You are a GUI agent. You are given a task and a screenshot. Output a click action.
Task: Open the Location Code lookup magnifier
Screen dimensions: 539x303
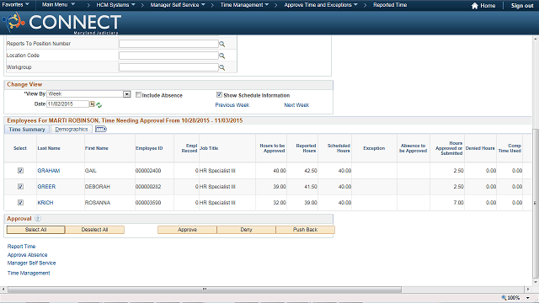coord(222,56)
